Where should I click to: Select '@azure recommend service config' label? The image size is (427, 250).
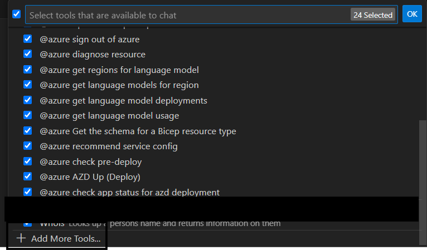point(109,146)
